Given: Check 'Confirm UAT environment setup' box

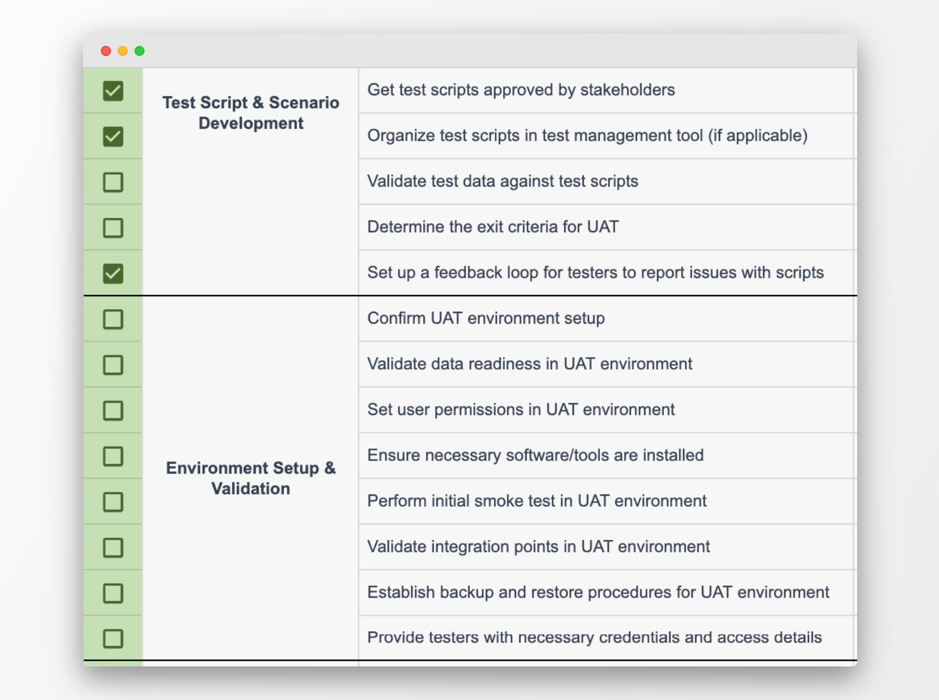Looking at the screenshot, I should [x=113, y=319].
